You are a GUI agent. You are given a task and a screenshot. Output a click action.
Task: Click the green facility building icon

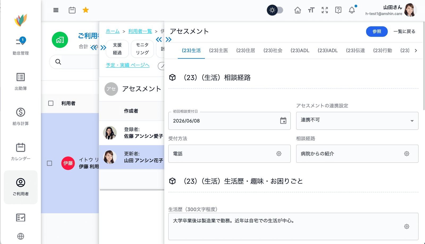tap(60, 40)
